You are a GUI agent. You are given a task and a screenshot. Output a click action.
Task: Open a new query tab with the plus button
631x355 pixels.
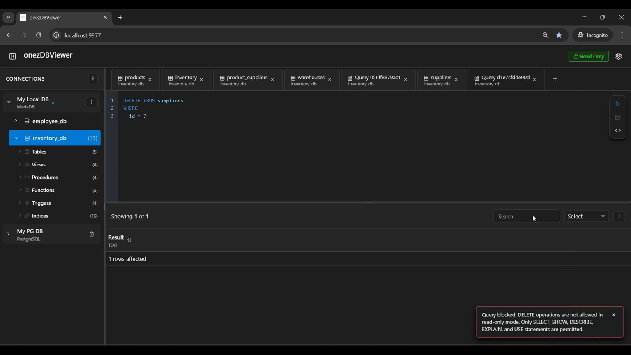pyautogui.click(x=555, y=78)
